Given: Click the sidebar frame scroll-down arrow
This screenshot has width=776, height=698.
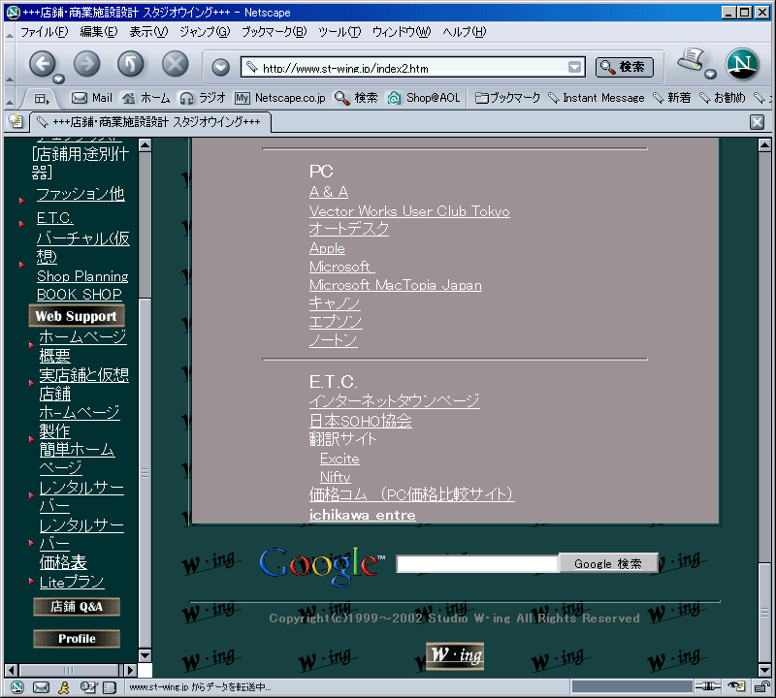Looking at the screenshot, I should (145, 655).
